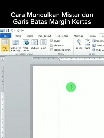The height and width of the screenshot is (138, 104).
Task: Uncheck the Ruler checkbox
Action: (52, 41)
